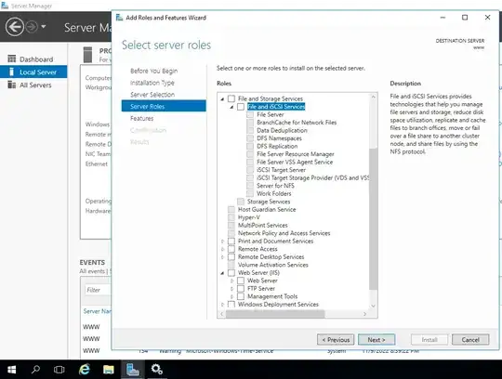Click Server Name column header in Events

pyautogui.click(x=97, y=311)
